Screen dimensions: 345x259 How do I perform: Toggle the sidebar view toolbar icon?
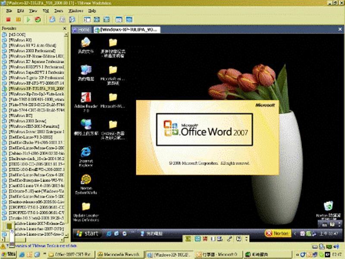87,19
